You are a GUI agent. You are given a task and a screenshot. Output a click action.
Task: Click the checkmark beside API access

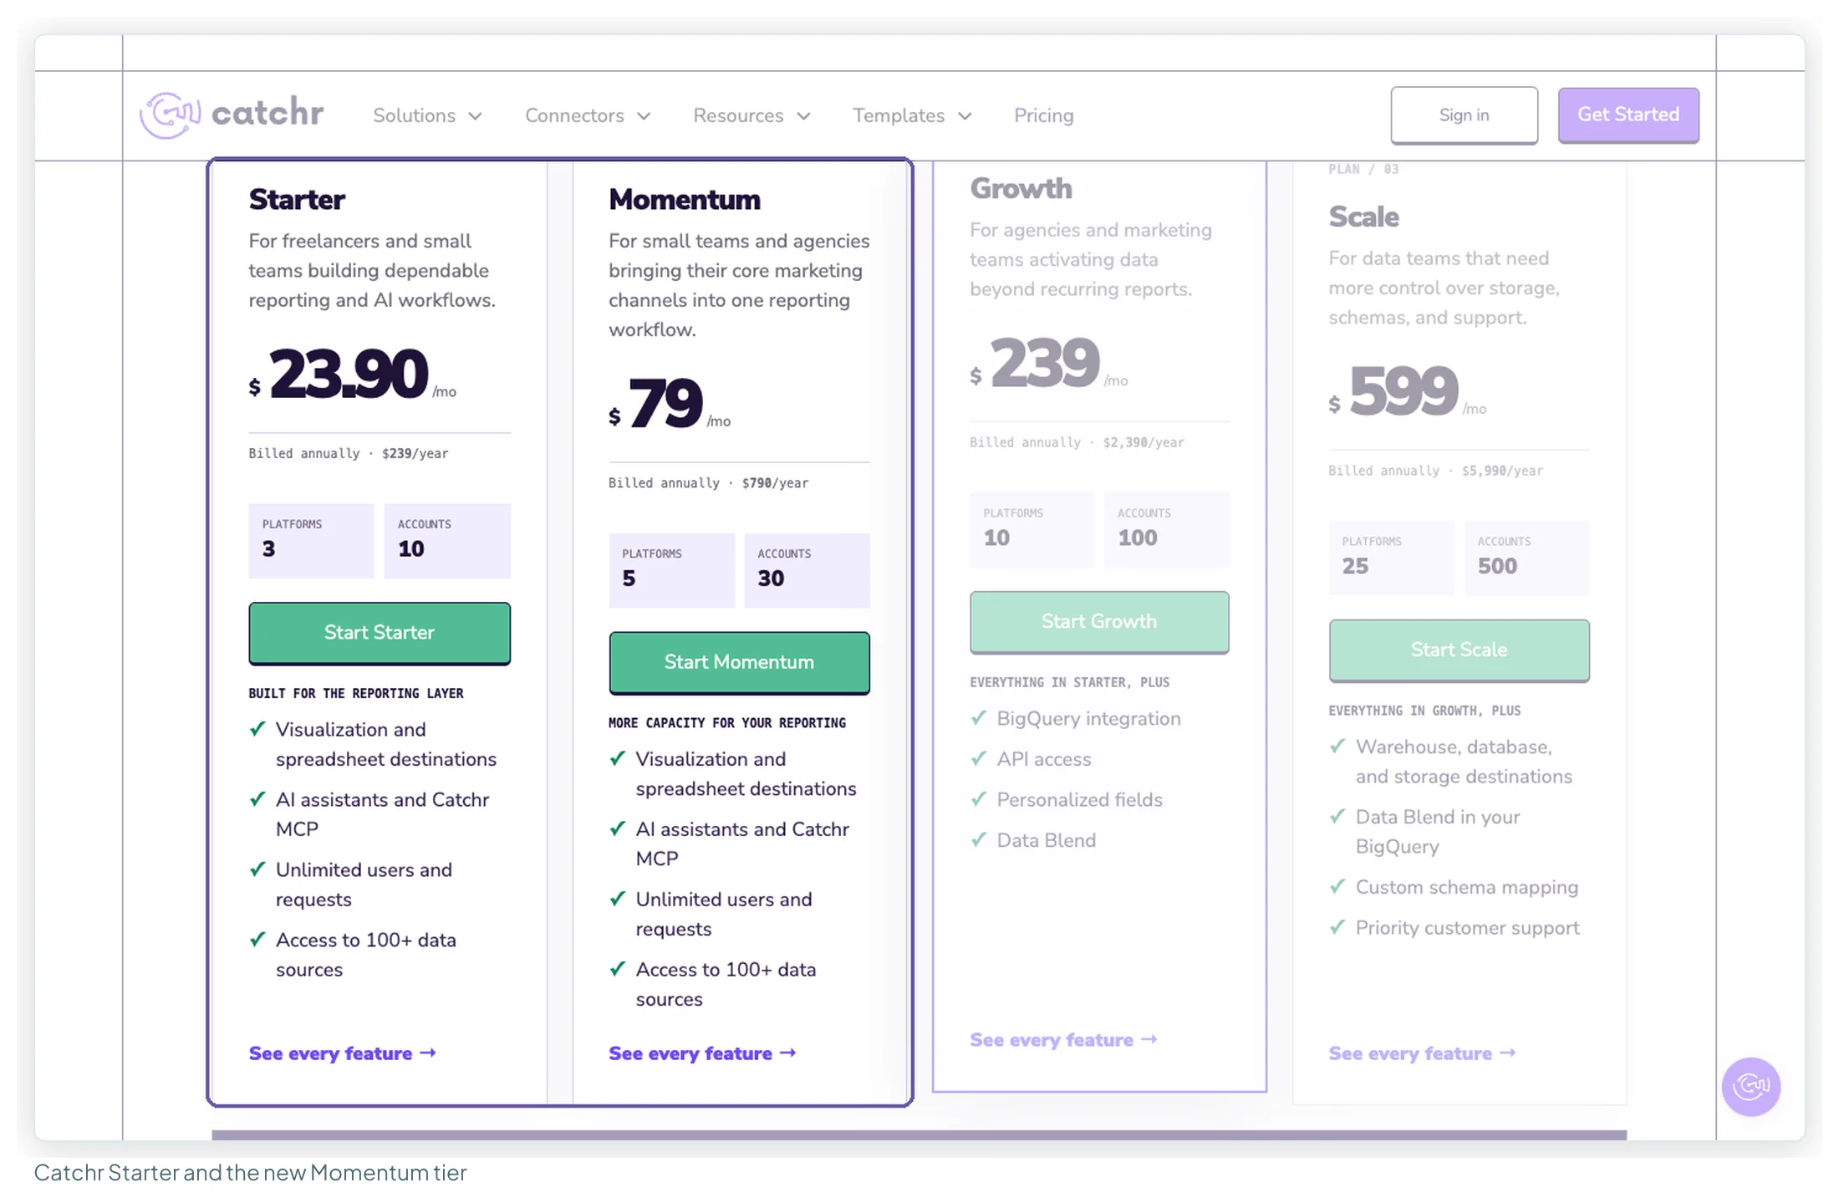click(x=978, y=758)
